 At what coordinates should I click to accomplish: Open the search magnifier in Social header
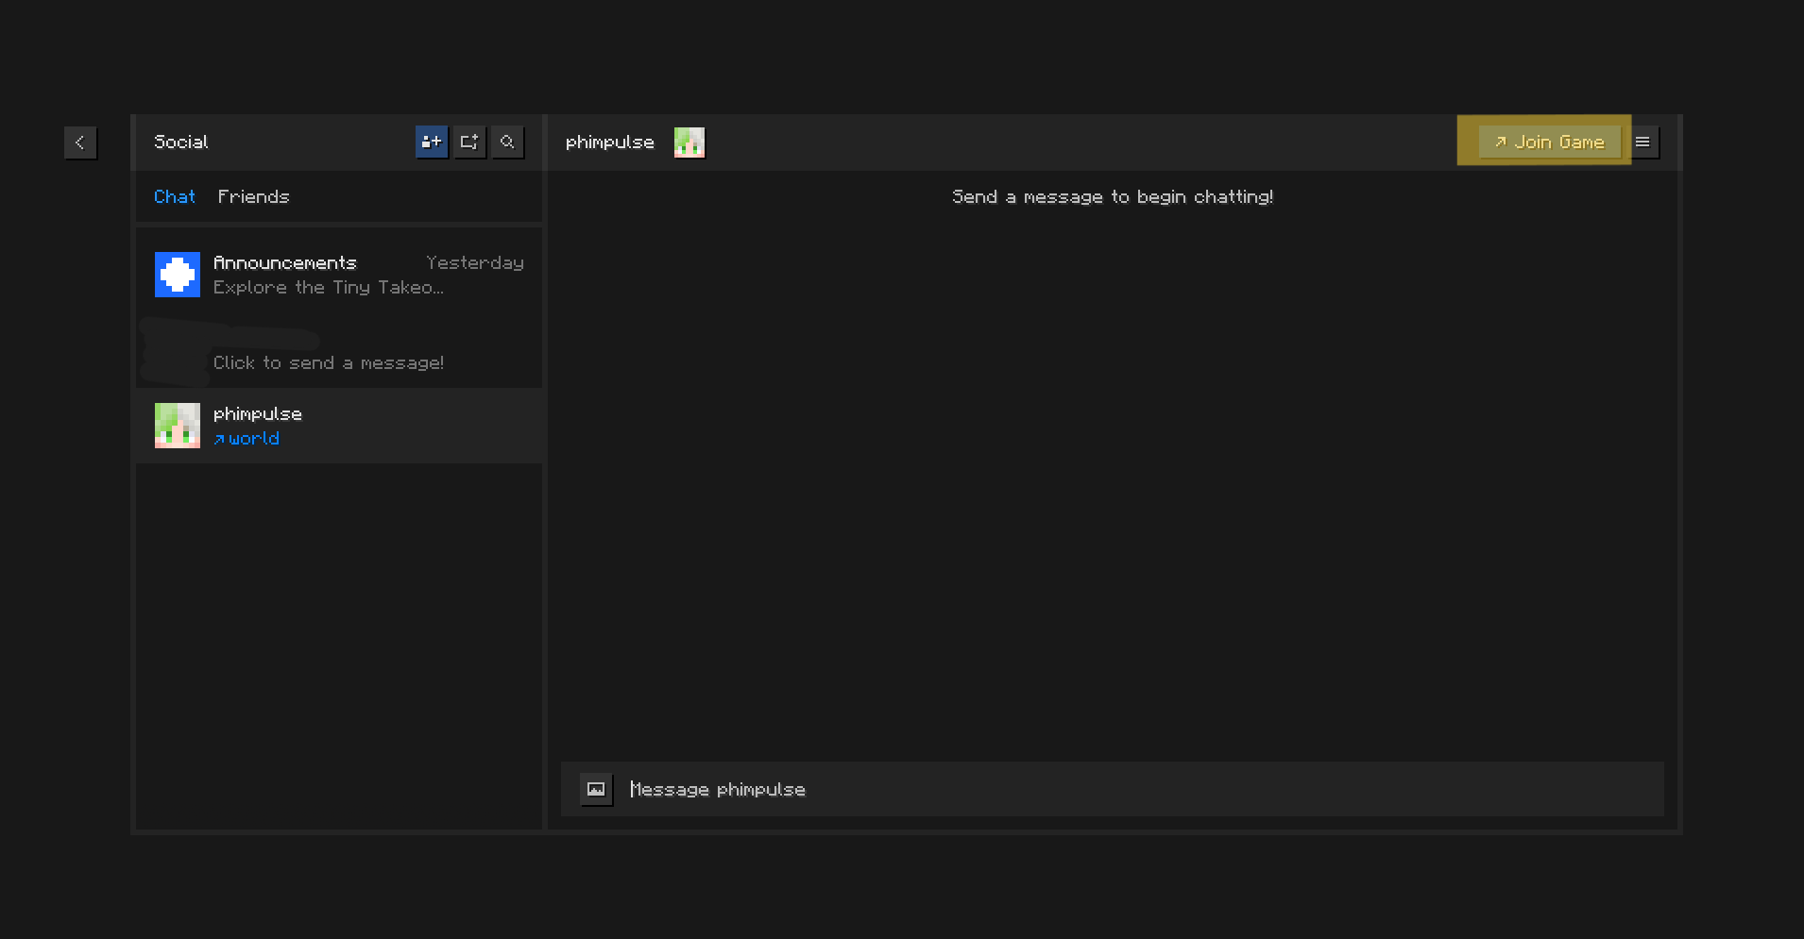pyautogui.click(x=507, y=143)
